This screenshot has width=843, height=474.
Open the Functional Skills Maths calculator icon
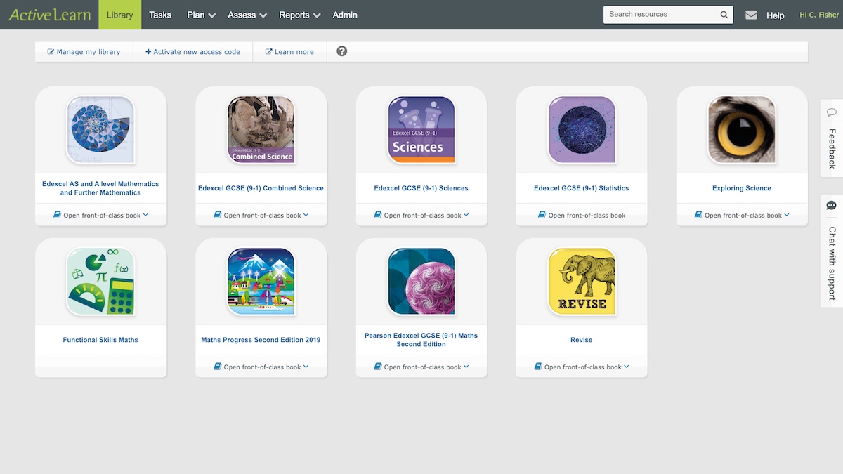[100, 282]
